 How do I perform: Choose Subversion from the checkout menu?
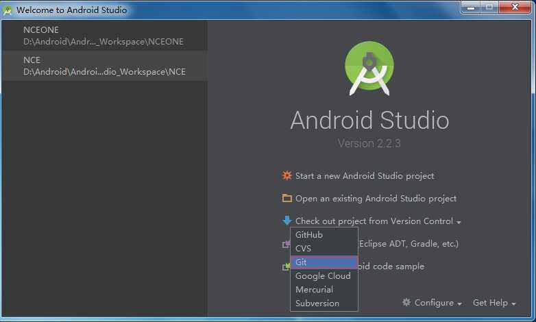(x=324, y=304)
